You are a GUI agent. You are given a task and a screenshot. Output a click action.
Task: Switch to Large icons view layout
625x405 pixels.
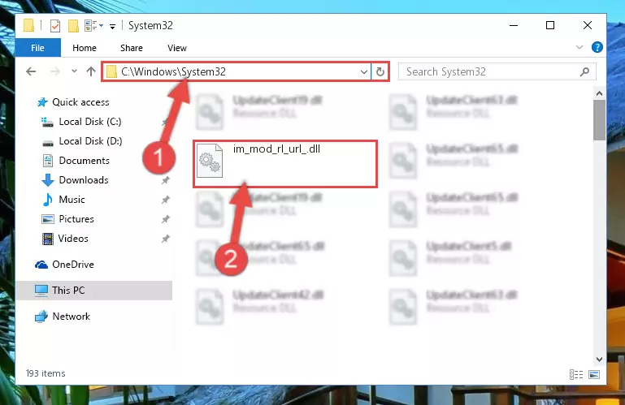click(x=594, y=374)
